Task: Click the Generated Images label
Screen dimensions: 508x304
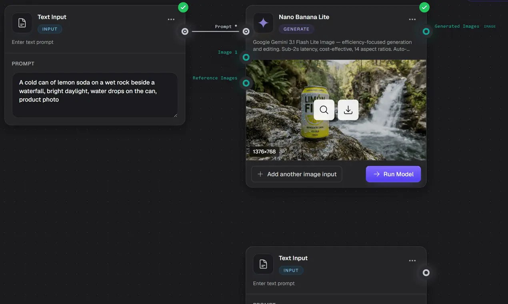Action: pyautogui.click(x=457, y=26)
